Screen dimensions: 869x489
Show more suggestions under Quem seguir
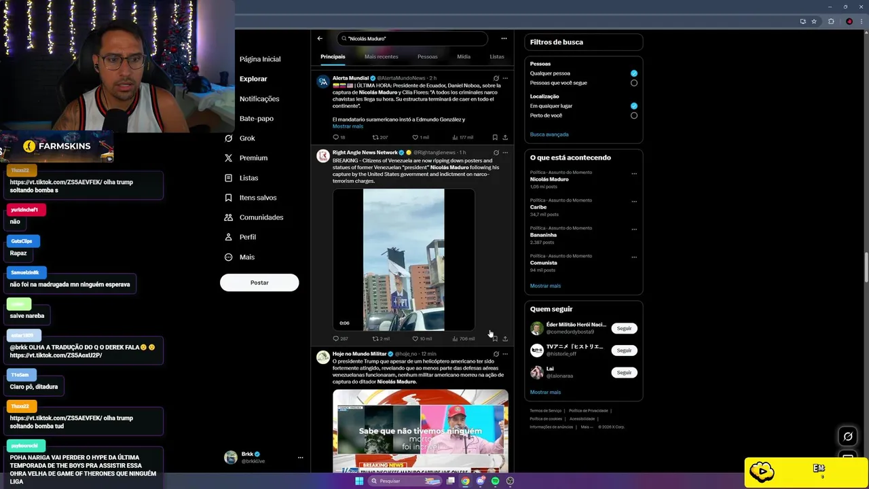[545, 392]
